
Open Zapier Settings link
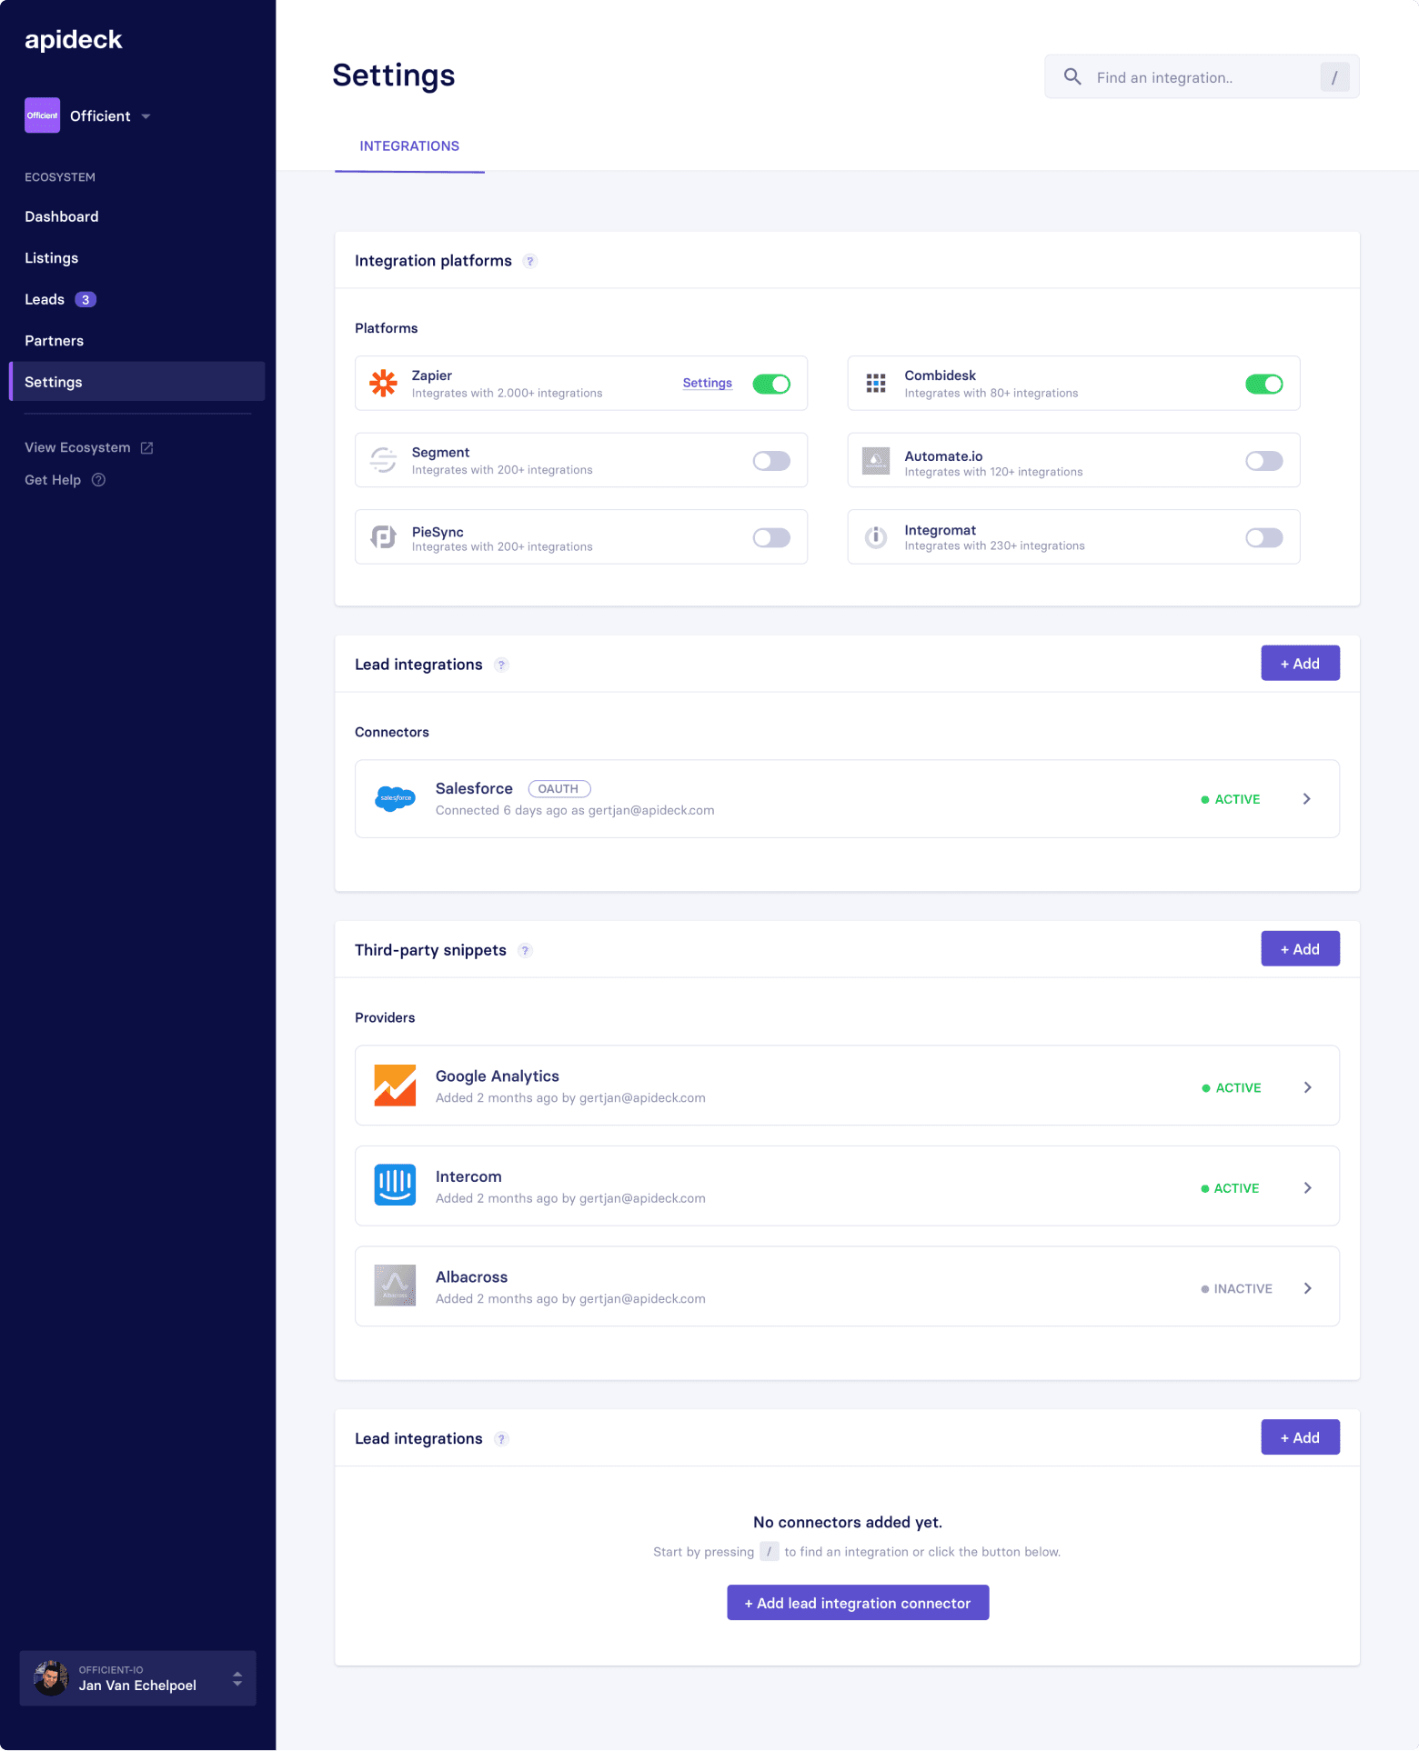[x=708, y=383]
